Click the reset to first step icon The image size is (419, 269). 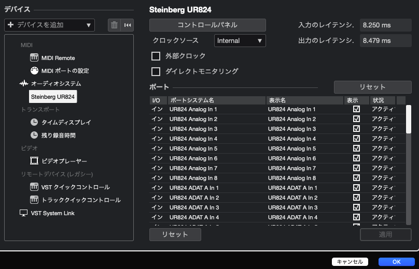[128, 25]
